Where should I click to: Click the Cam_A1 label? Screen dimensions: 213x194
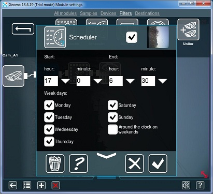[10, 55]
